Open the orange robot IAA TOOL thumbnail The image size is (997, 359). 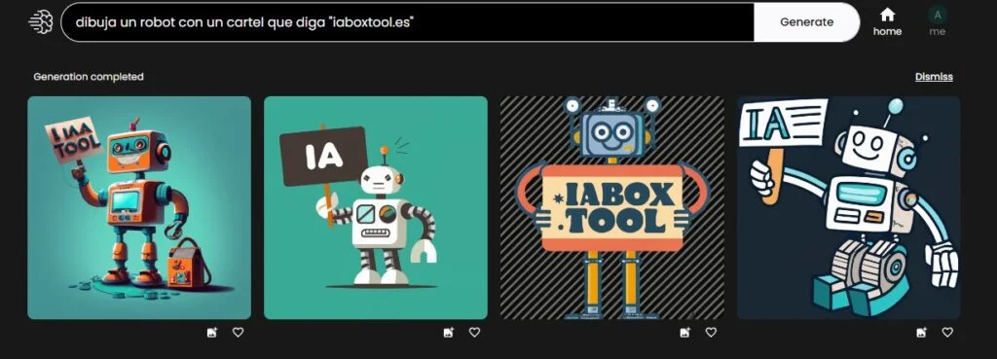point(139,208)
